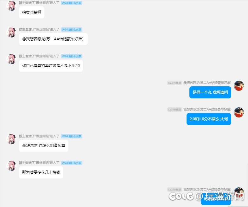The image size is (248, 207).
Task: Open sender avatar beside '拍卖时装啊' message
Action: point(11,6)
